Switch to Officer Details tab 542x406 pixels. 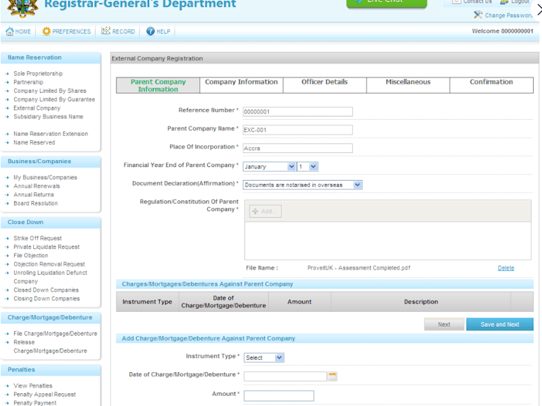click(x=325, y=85)
